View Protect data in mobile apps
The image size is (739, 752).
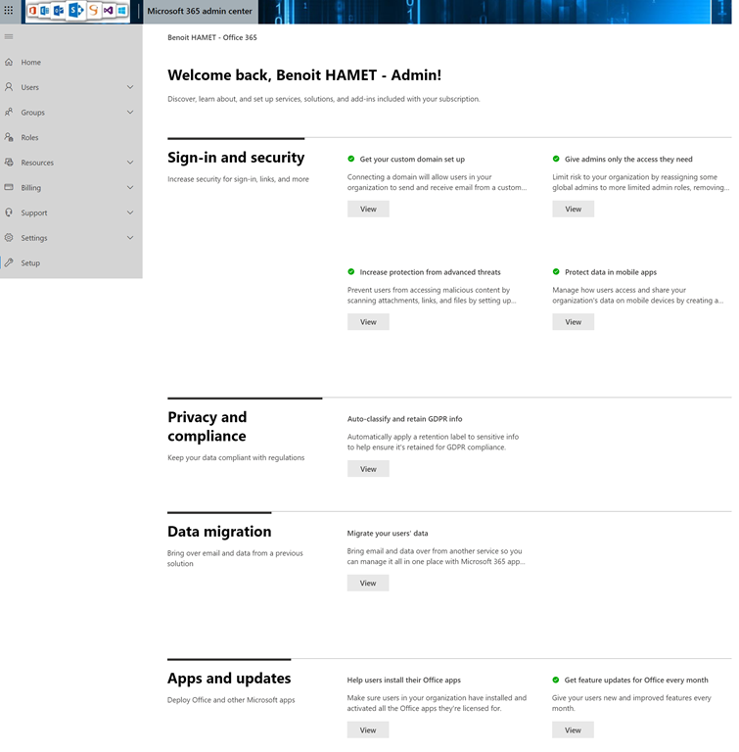point(573,322)
